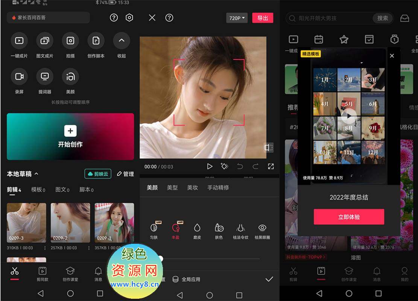Tap the 立即体验 button

point(349,217)
